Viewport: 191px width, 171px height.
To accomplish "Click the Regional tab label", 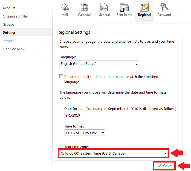I will click(144, 15).
